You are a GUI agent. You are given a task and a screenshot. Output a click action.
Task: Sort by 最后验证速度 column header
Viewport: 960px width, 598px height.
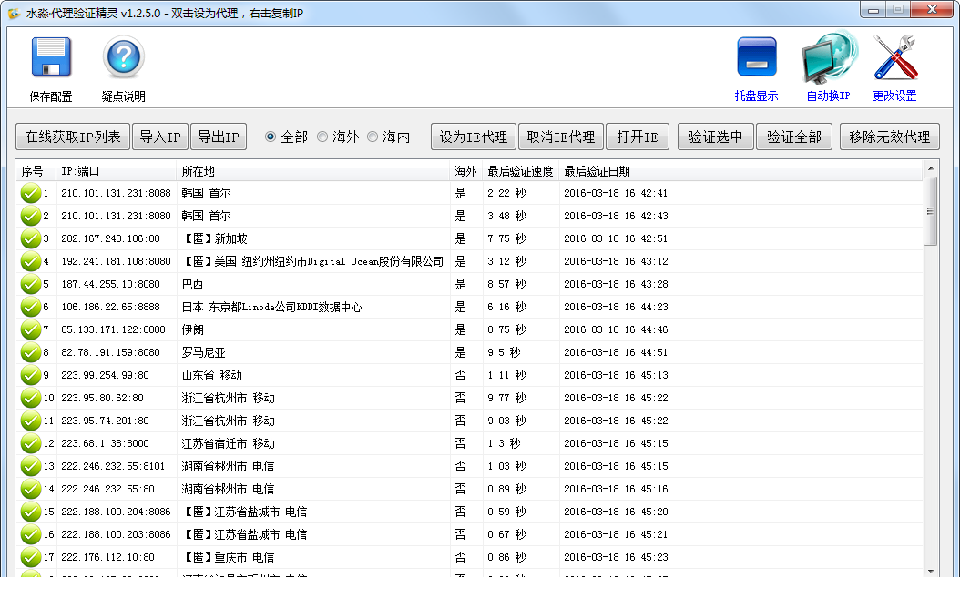click(520, 171)
